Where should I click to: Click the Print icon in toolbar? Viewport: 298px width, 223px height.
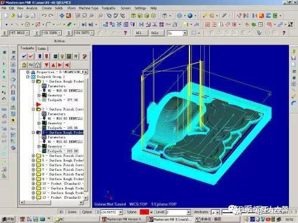click(x=27, y=15)
